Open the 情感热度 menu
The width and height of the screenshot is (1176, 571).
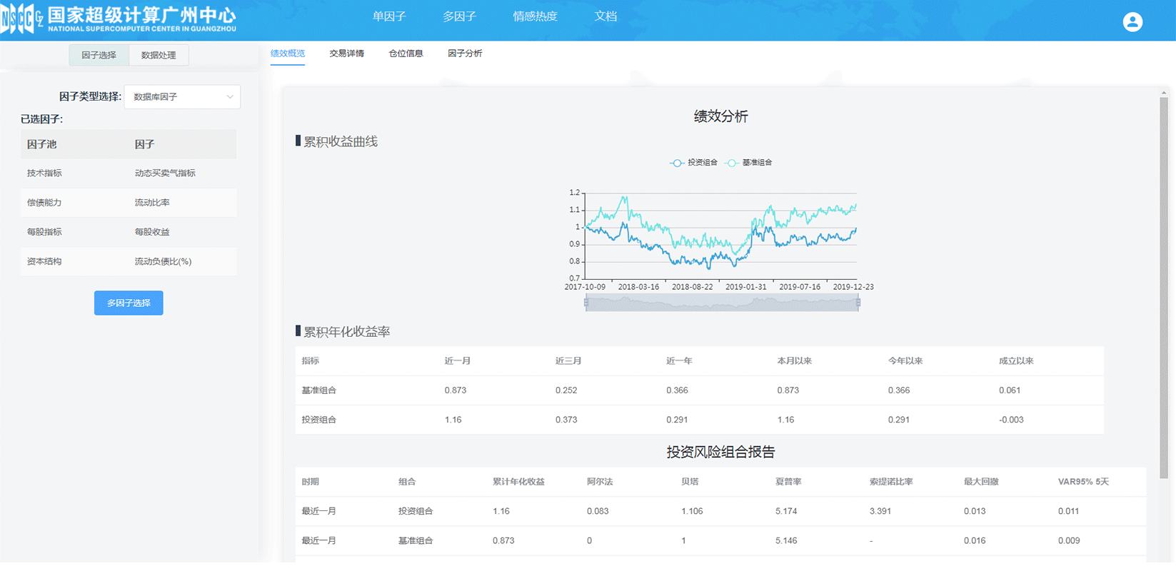coord(535,16)
